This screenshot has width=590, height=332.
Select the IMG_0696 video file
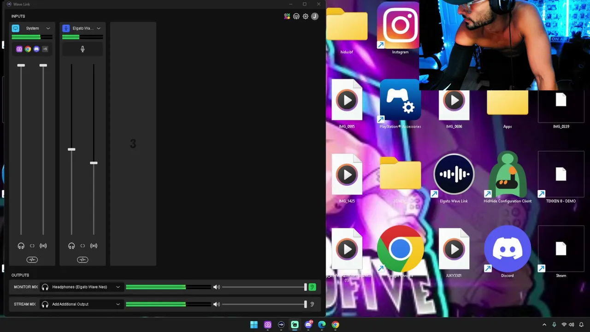[454, 109]
